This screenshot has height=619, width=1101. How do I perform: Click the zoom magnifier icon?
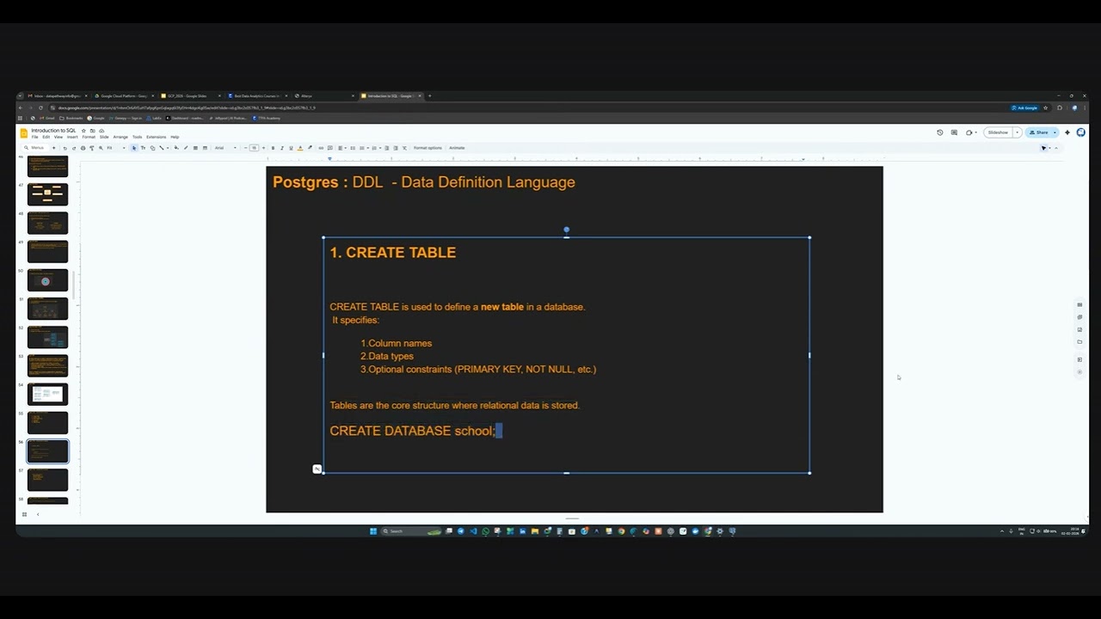tap(101, 148)
